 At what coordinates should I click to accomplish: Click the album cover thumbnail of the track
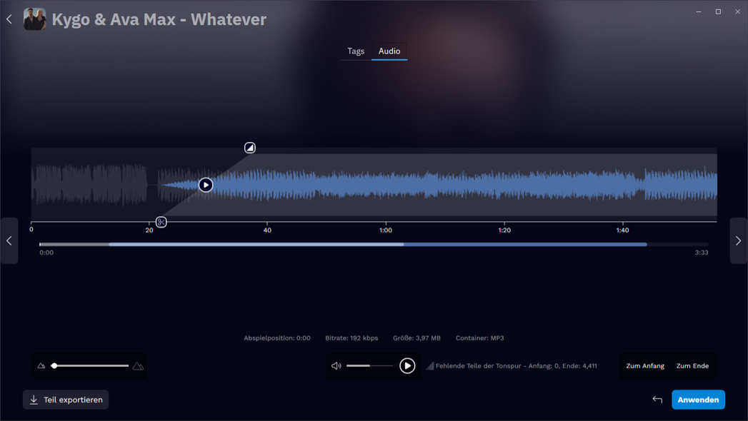coord(34,19)
